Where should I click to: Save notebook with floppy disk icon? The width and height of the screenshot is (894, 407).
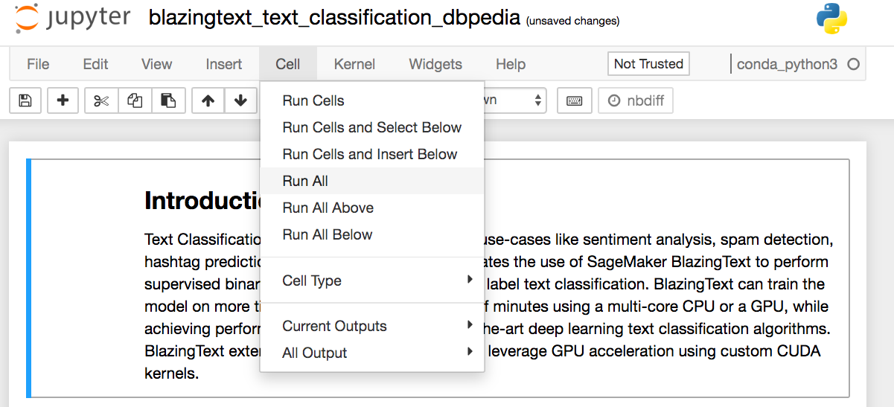coord(25,100)
